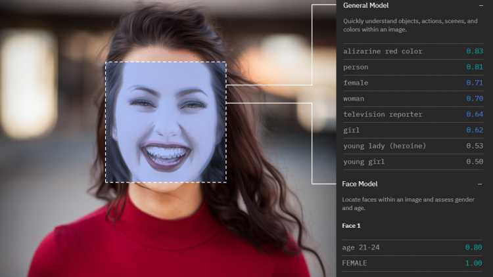This screenshot has width=493, height=277.
Task: Select the dashed face detection box
Action: [x=166, y=122]
